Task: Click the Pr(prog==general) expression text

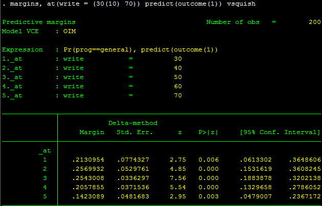Action: tap(98, 50)
